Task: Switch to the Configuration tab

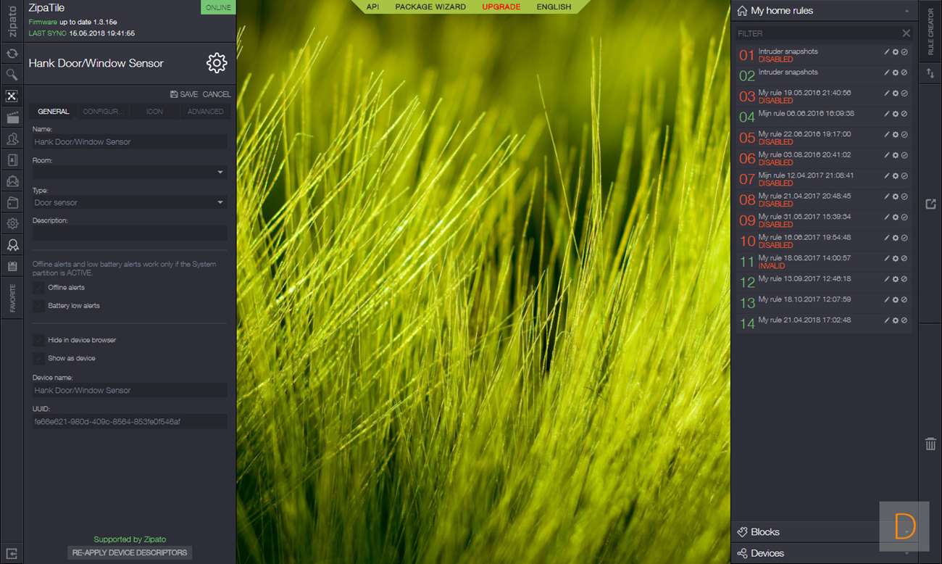Action: (105, 112)
